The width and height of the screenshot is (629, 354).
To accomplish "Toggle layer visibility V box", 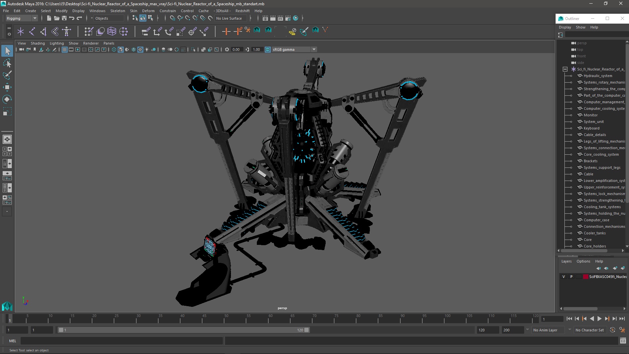I will (563, 277).
